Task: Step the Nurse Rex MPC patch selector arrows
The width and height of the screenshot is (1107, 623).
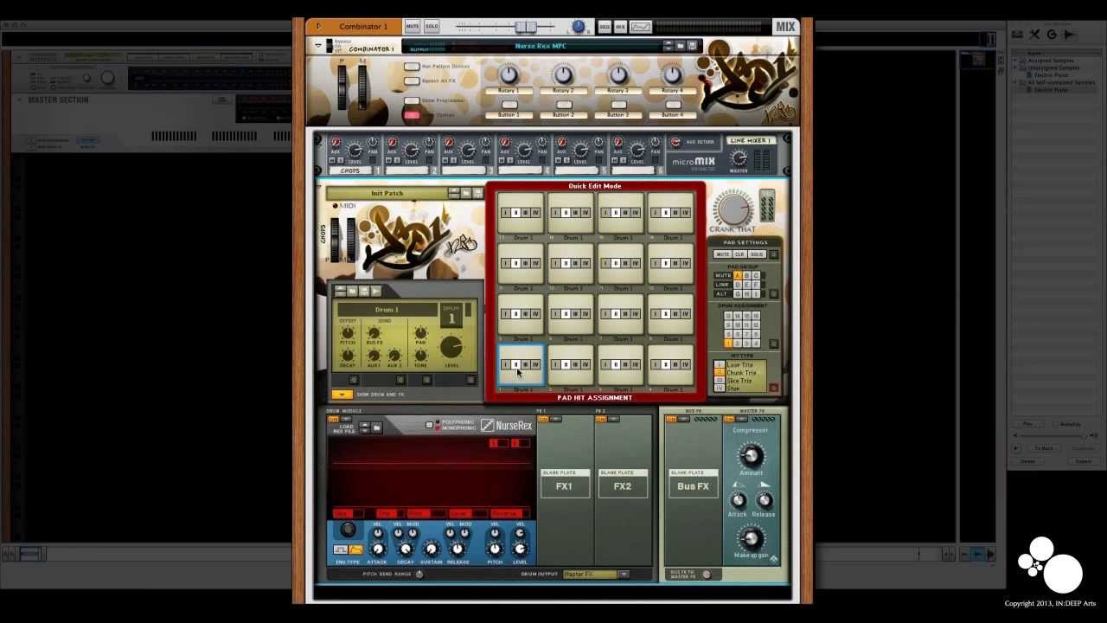Action: pyautogui.click(x=668, y=46)
